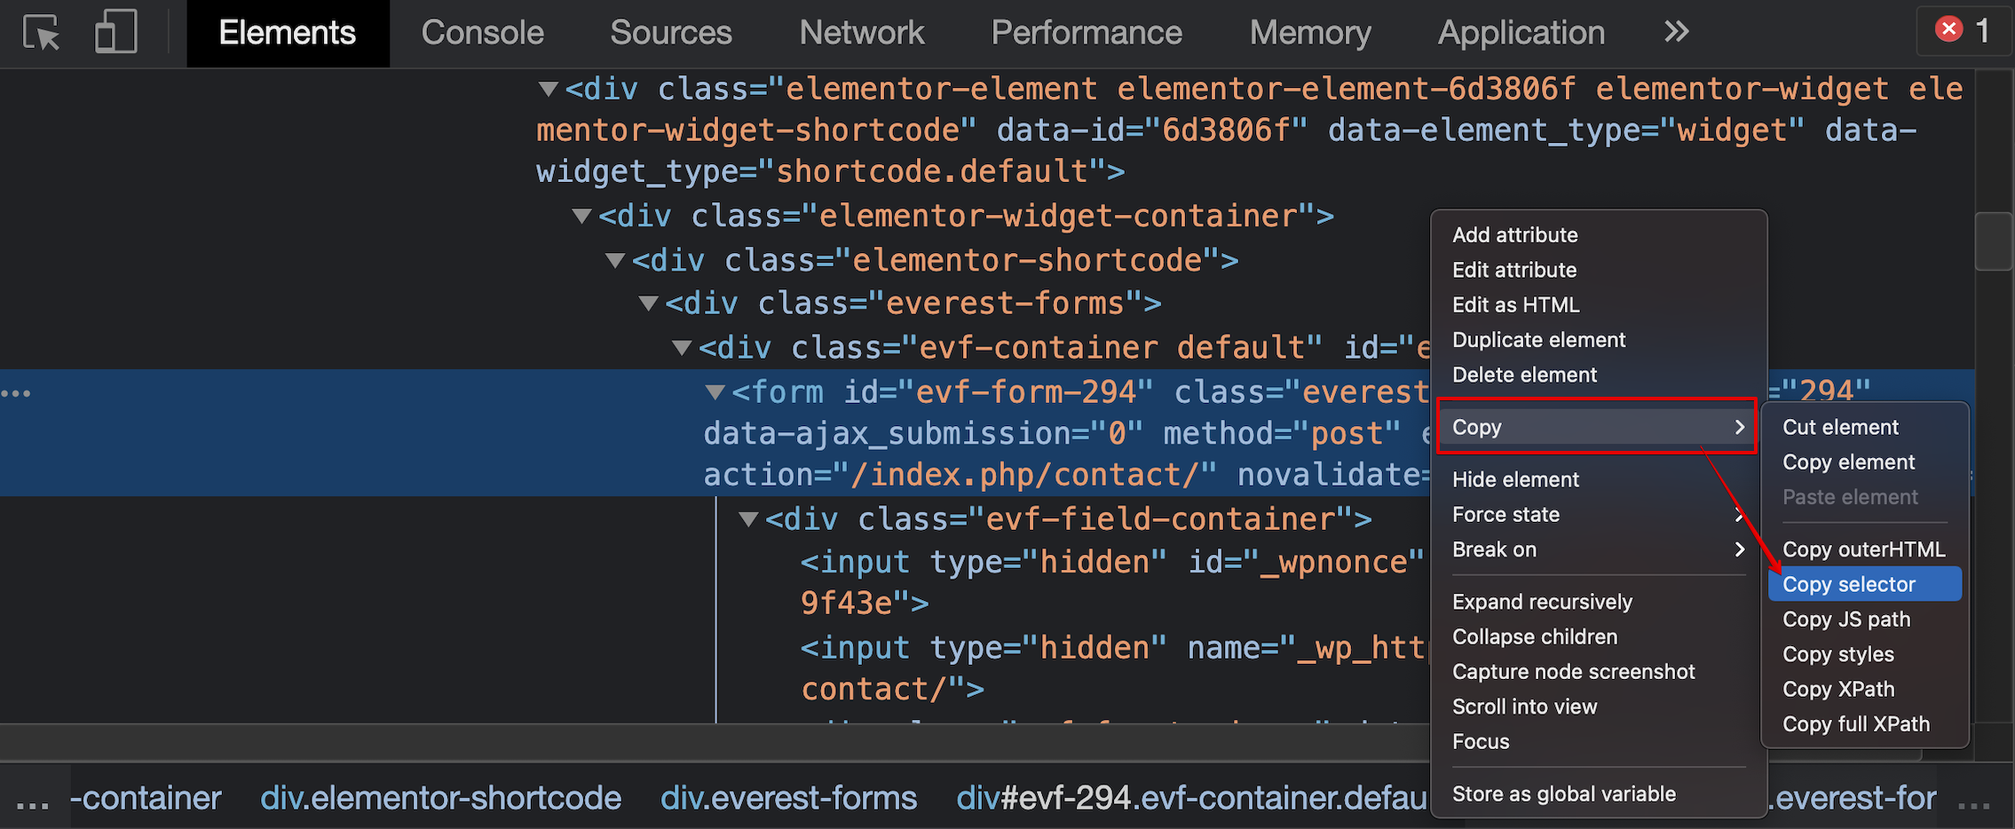
Task: Select the div.everest-forms breadcrumb item
Action: [788, 797]
